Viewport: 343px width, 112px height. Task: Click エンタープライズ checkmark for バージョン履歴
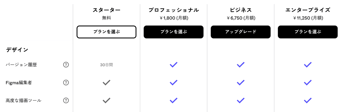[x=308, y=65]
